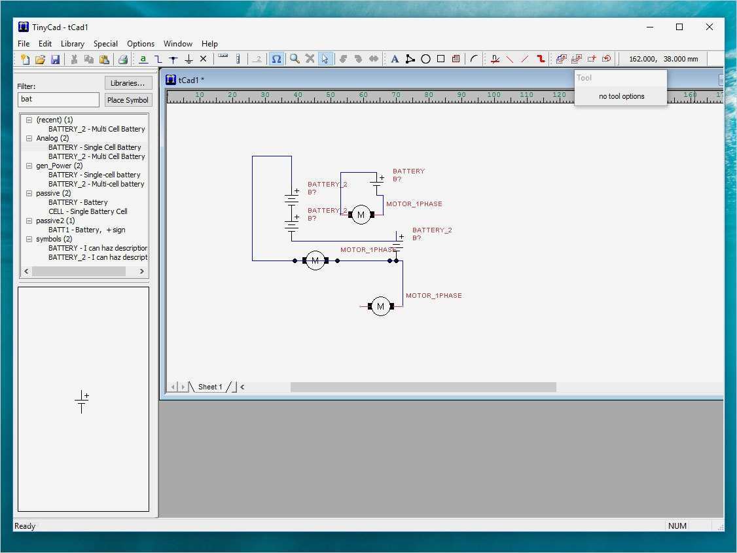Viewport: 737px width, 553px height.
Task: Collapse the (recent) (1) tree group
Action: (x=29, y=120)
